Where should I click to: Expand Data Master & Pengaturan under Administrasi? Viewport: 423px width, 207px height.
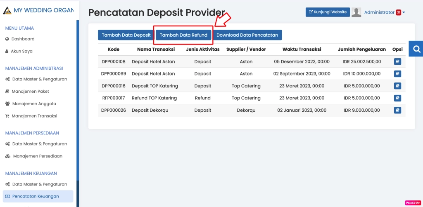(x=39, y=79)
